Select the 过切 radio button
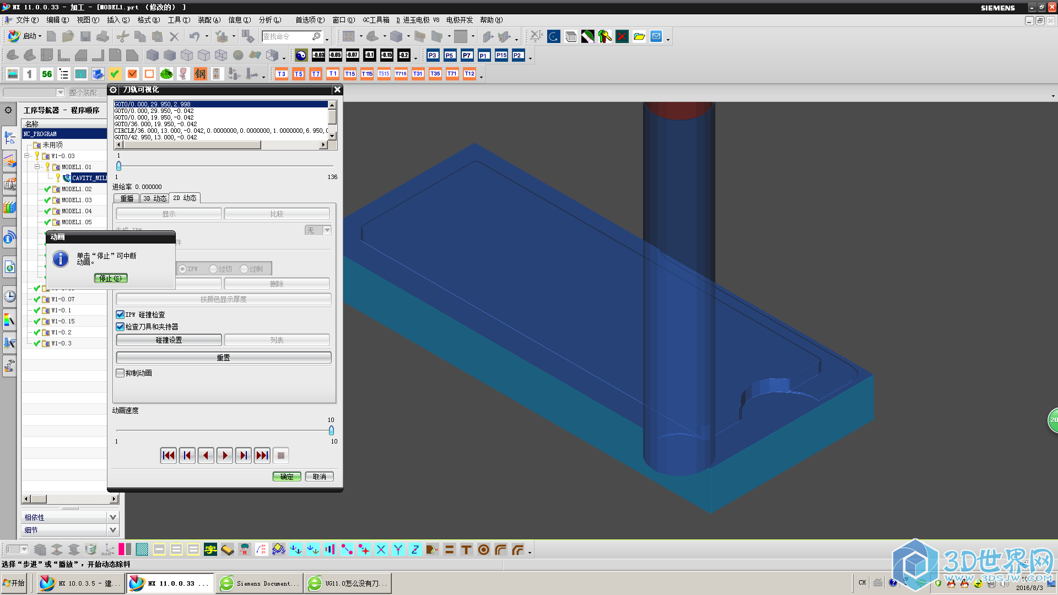 [213, 269]
